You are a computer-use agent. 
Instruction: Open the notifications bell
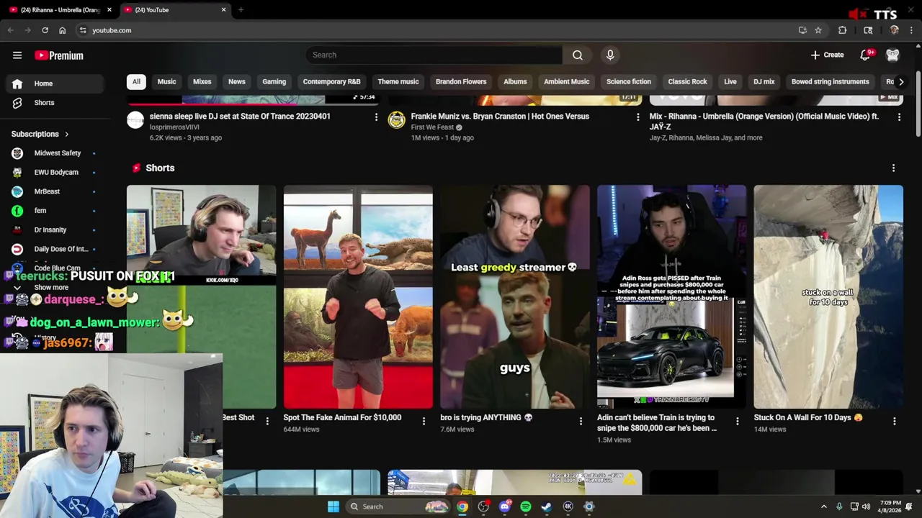pyautogui.click(x=865, y=55)
